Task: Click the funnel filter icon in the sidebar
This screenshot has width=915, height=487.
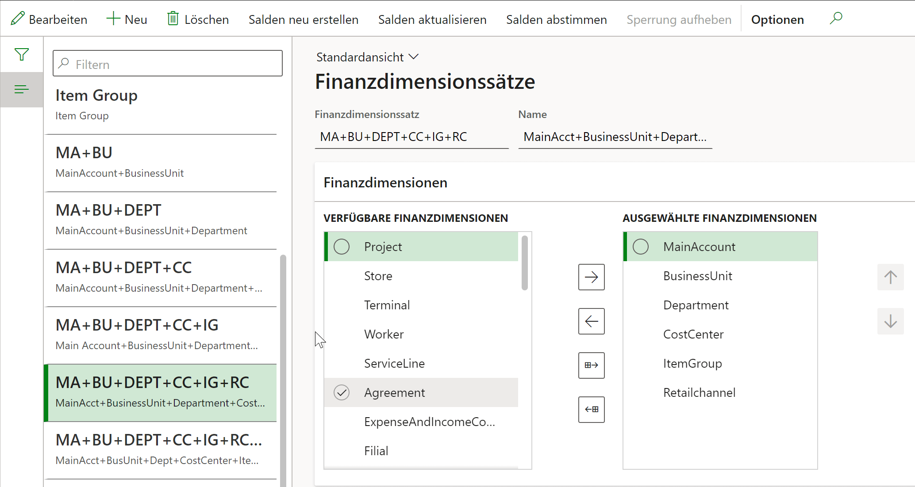Action: (21, 53)
